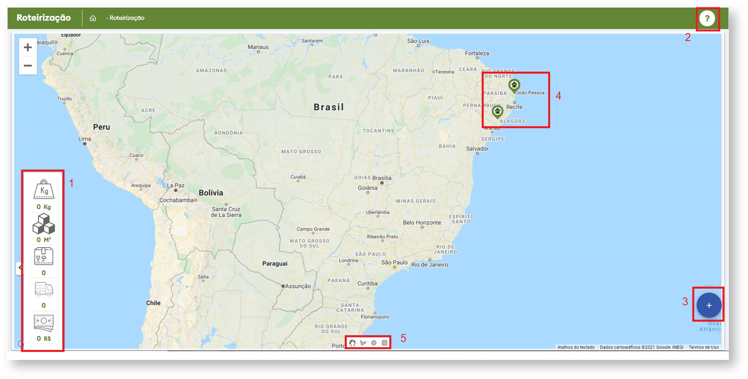Click the blue add floating button
This screenshot has width=748, height=379.
point(709,305)
